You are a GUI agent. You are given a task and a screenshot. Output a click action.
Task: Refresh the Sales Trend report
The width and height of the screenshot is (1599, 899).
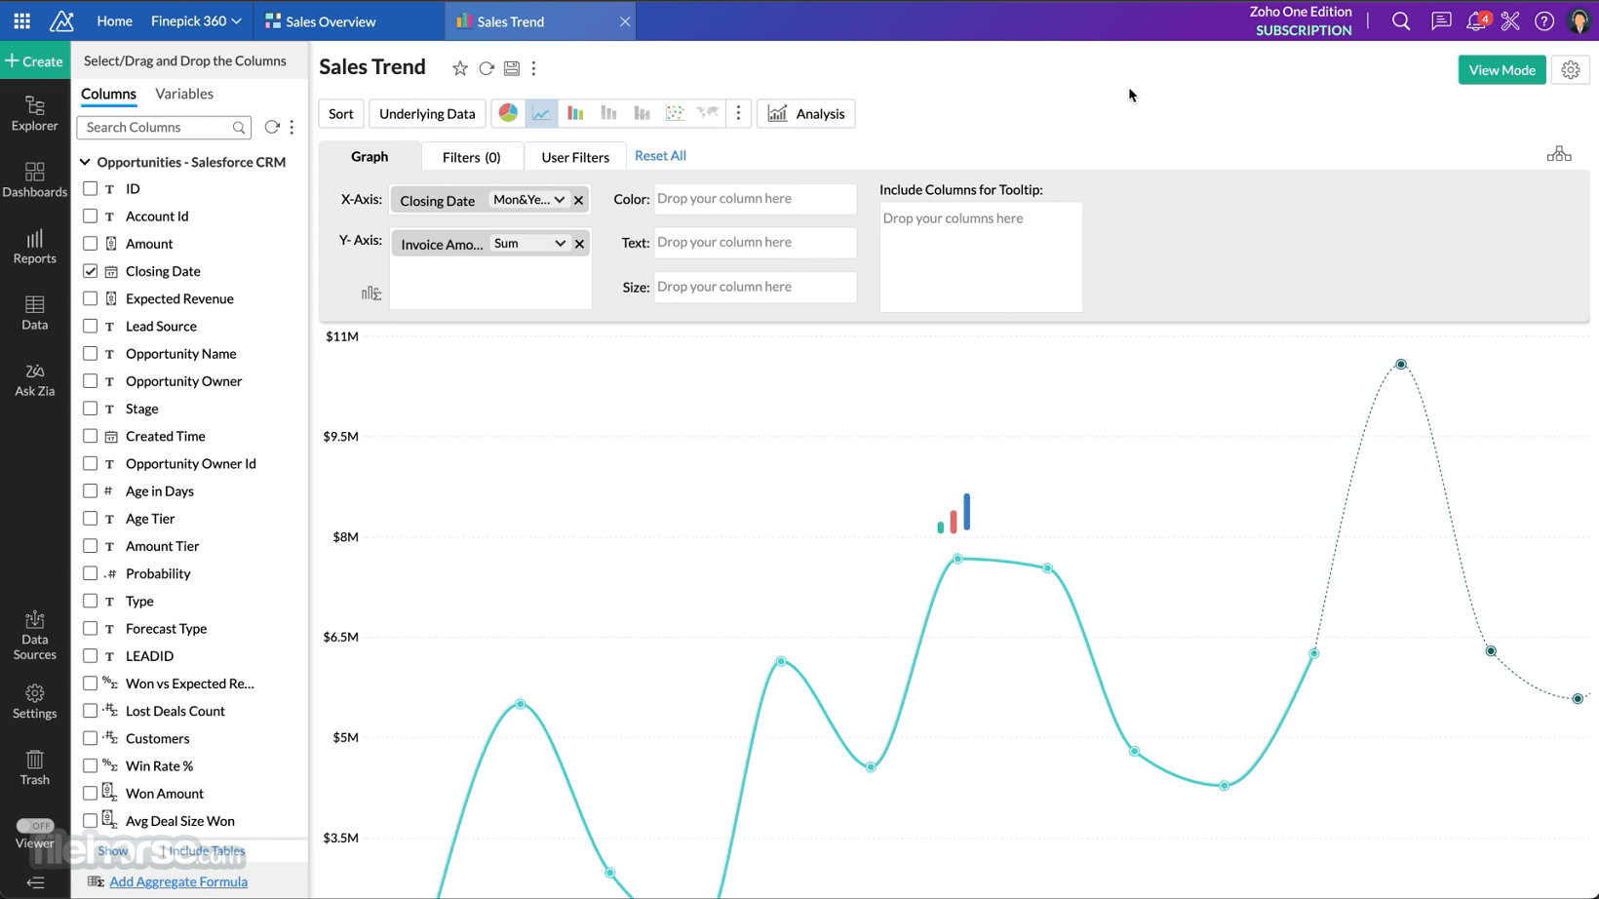pos(487,68)
